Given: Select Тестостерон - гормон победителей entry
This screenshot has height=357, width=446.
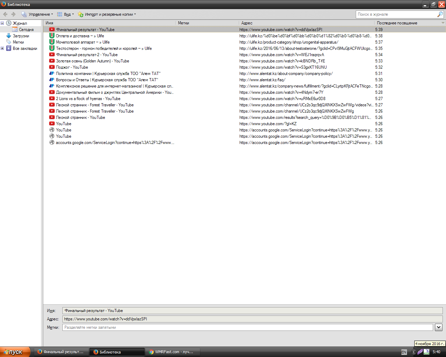Looking at the screenshot, I should point(245,48).
